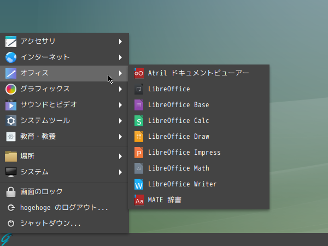Expand システム submenu arrow
The width and height of the screenshot is (328, 246).
pos(120,172)
